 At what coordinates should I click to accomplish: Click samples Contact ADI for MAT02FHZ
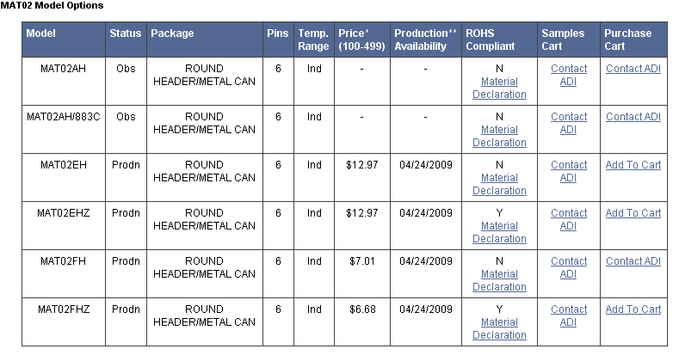(x=569, y=315)
